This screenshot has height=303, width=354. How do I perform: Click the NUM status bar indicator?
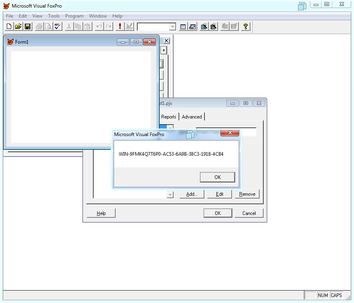[323, 295]
